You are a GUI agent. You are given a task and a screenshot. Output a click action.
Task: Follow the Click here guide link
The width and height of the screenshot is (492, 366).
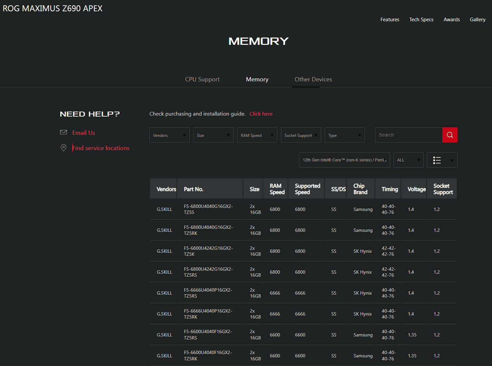261,114
